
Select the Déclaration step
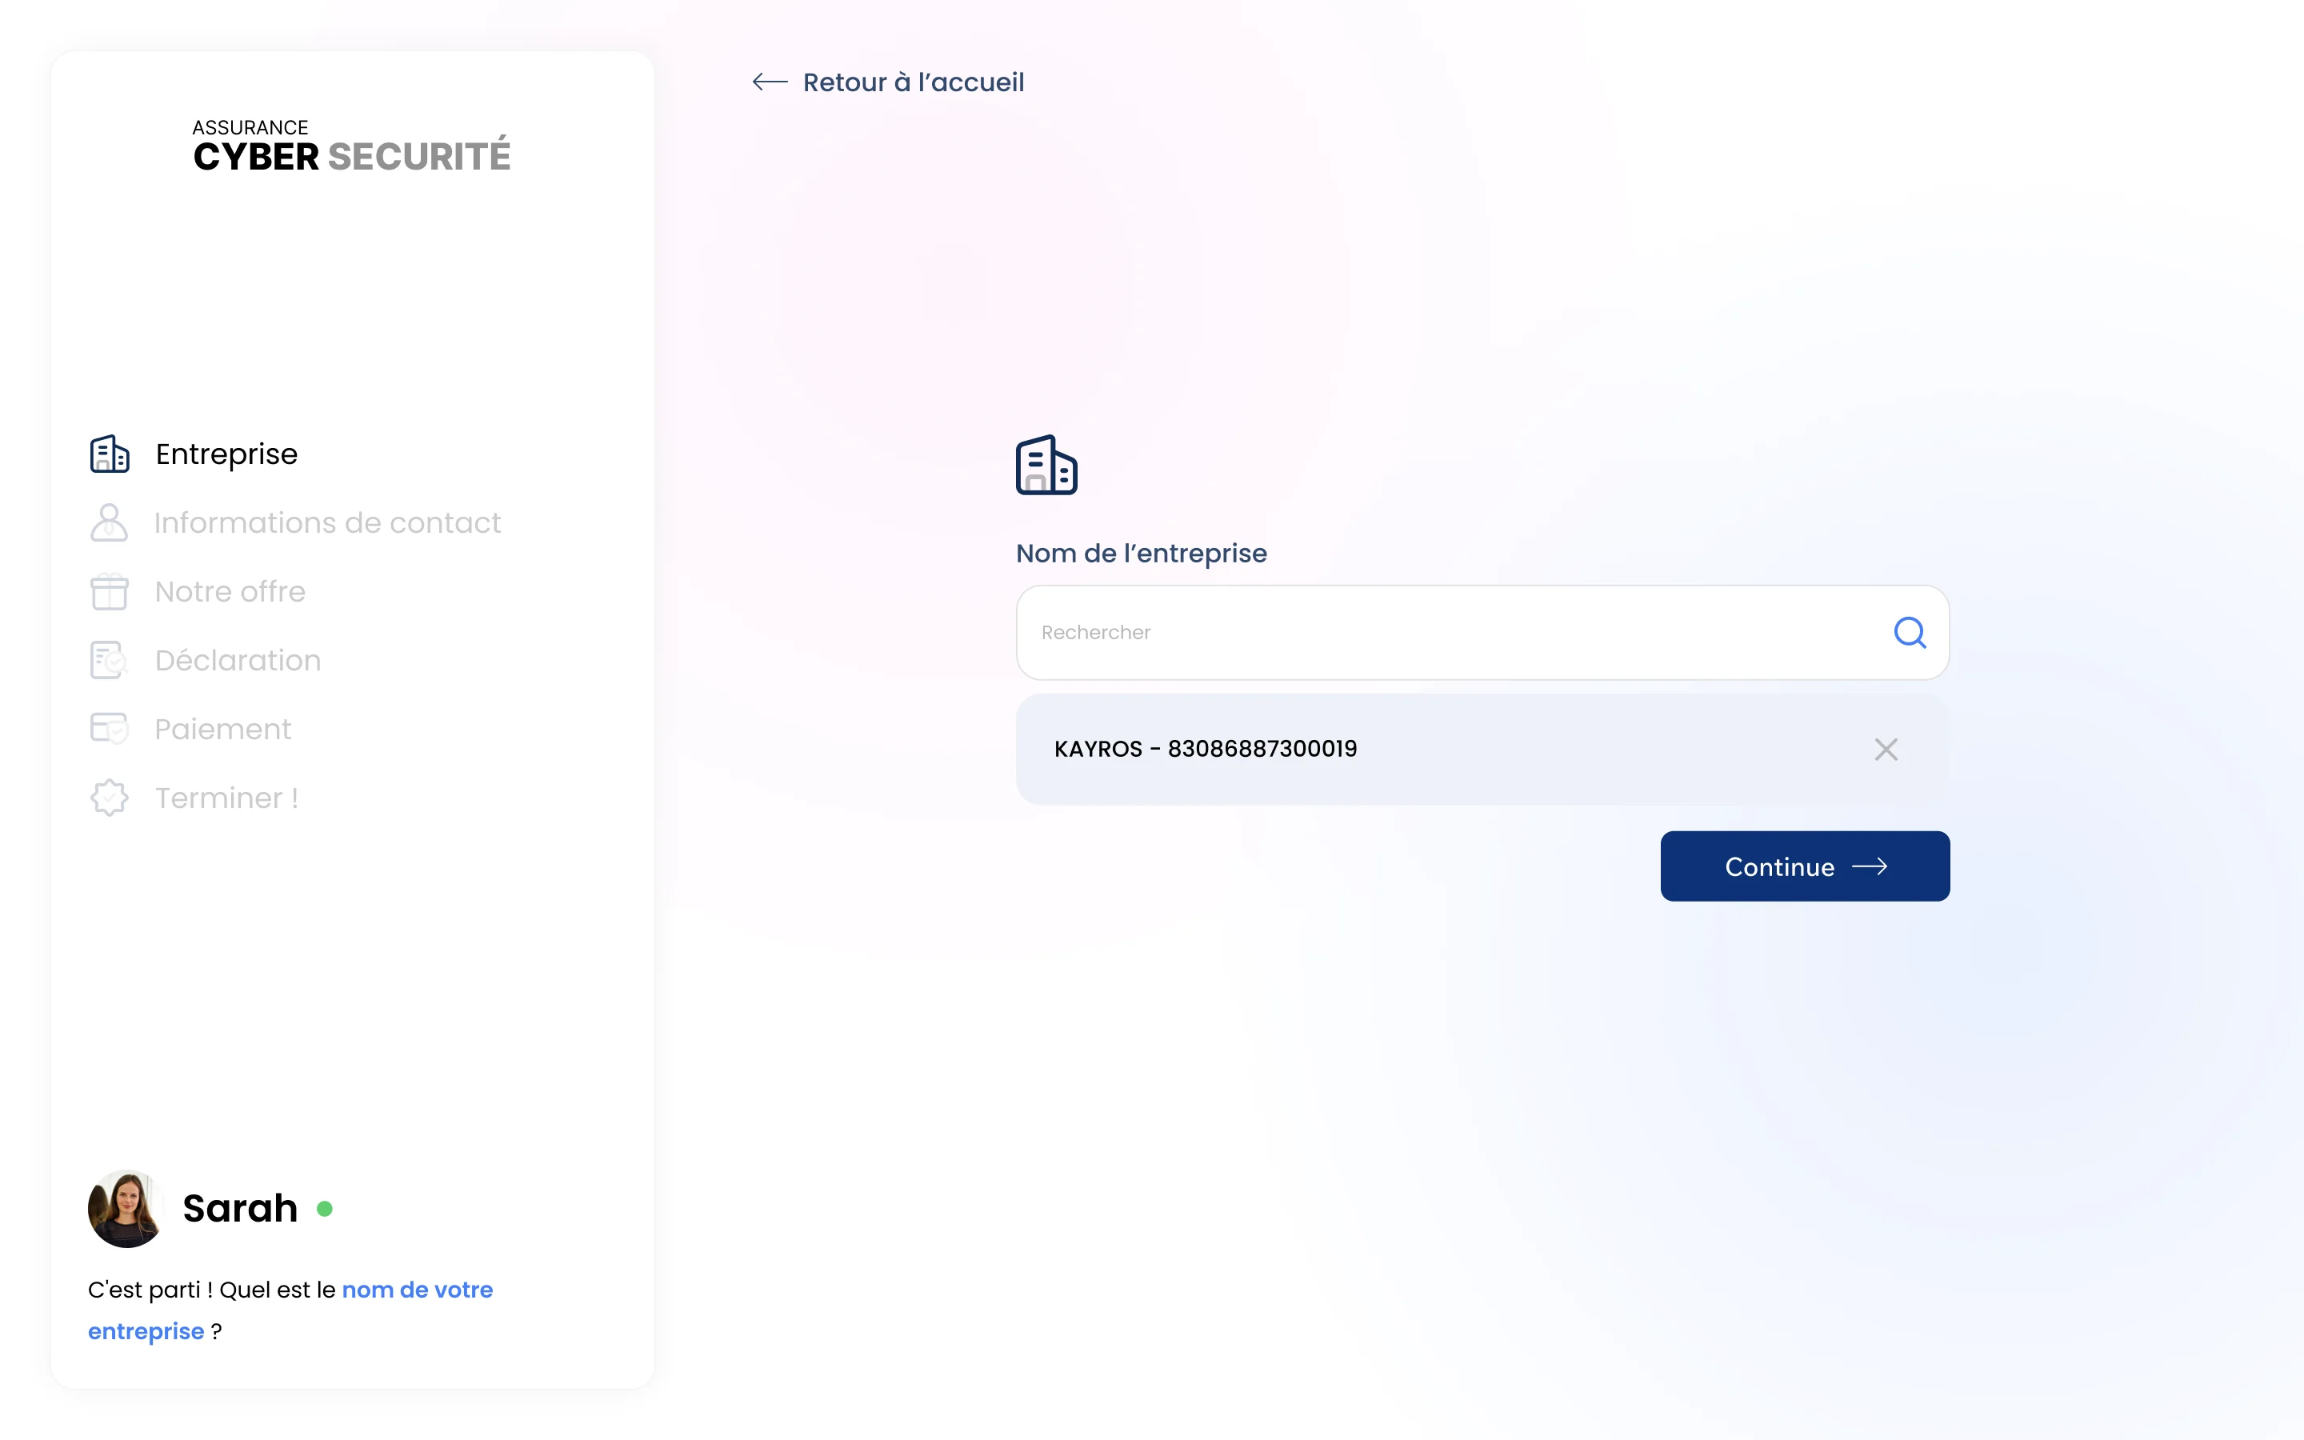click(238, 660)
